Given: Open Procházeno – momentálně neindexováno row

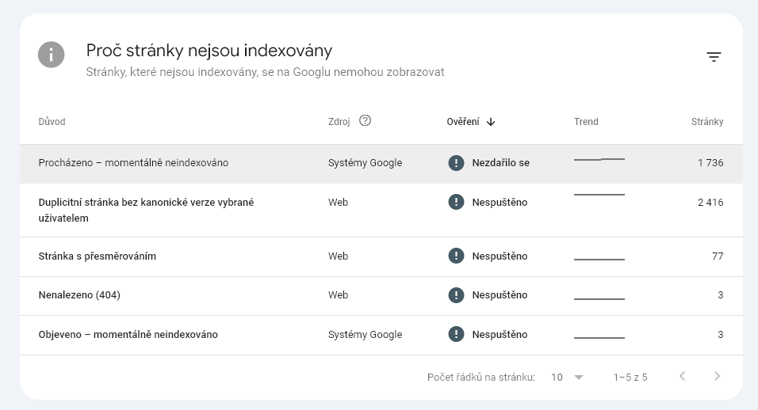Looking at the screenshot, I should [133, 163].
